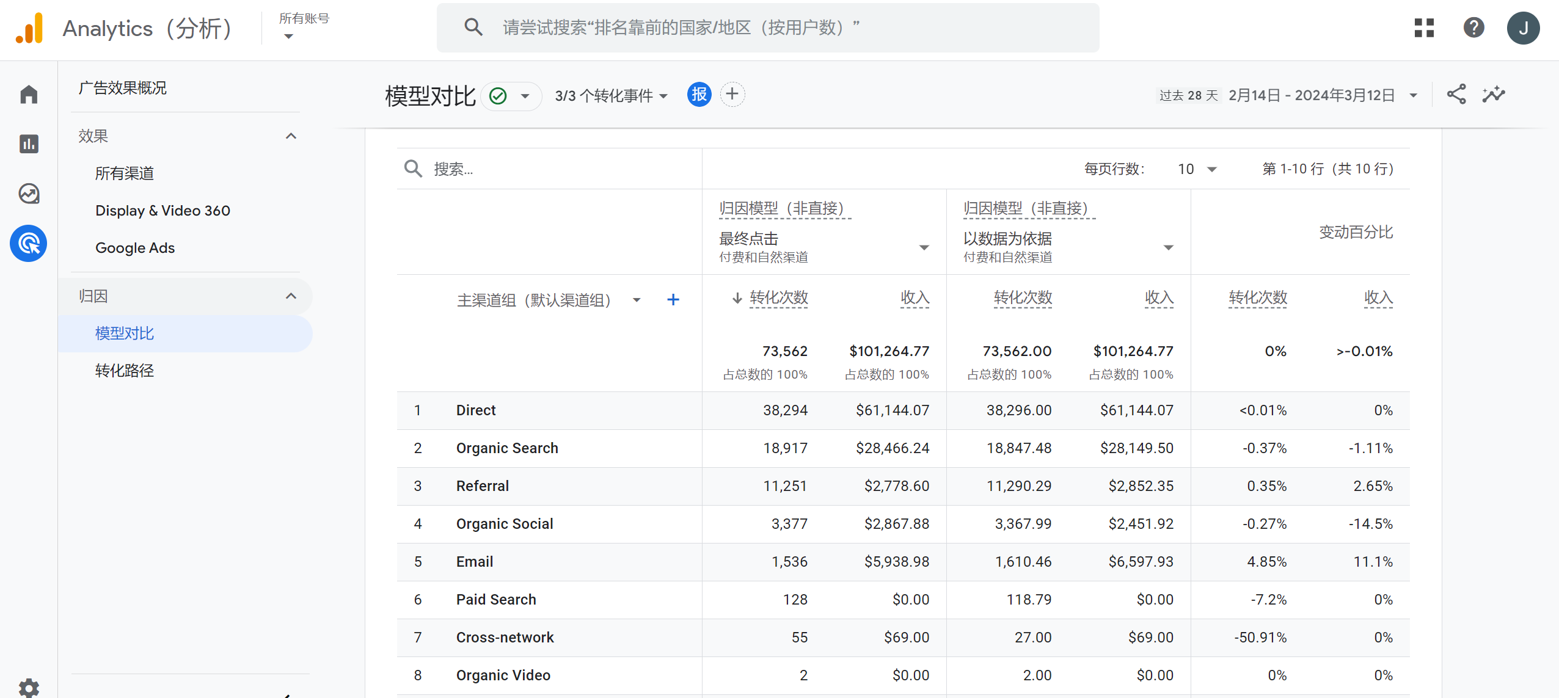Collapse the 归因 section
The image size is (1559, 698).
(291, 296)
